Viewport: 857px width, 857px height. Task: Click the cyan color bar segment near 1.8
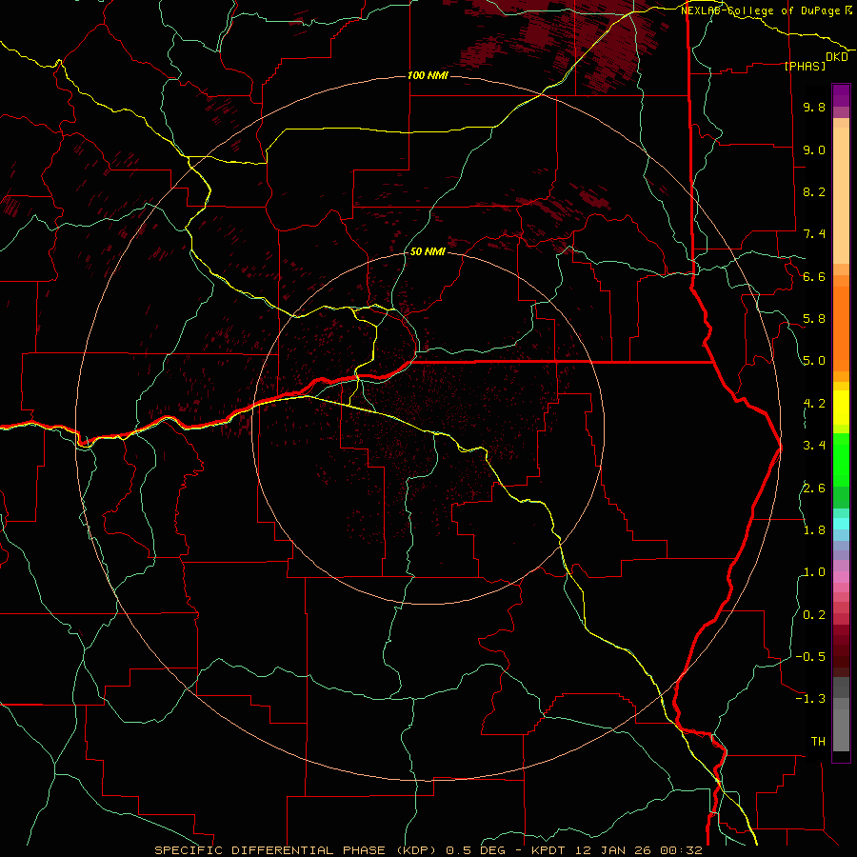tap(841, 524)
